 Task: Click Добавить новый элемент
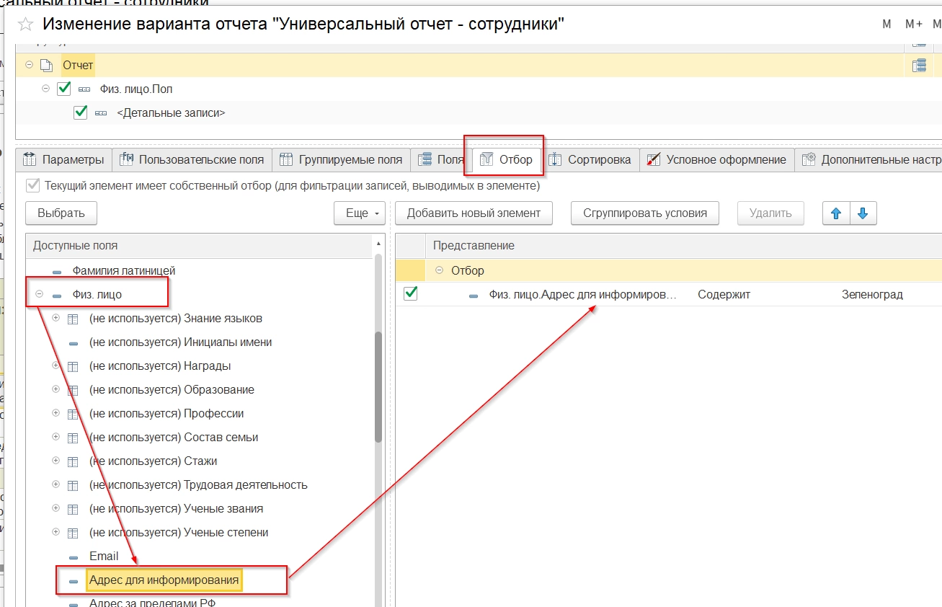474,213
